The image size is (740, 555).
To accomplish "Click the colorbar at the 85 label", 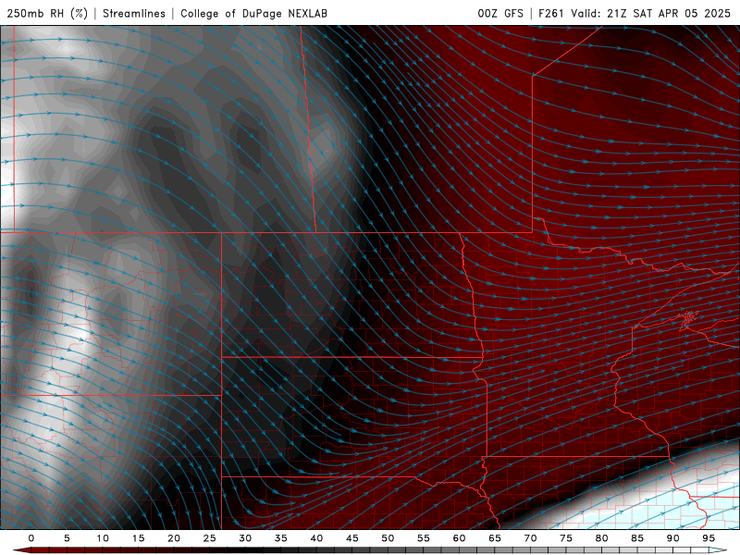I will [637, 538].
